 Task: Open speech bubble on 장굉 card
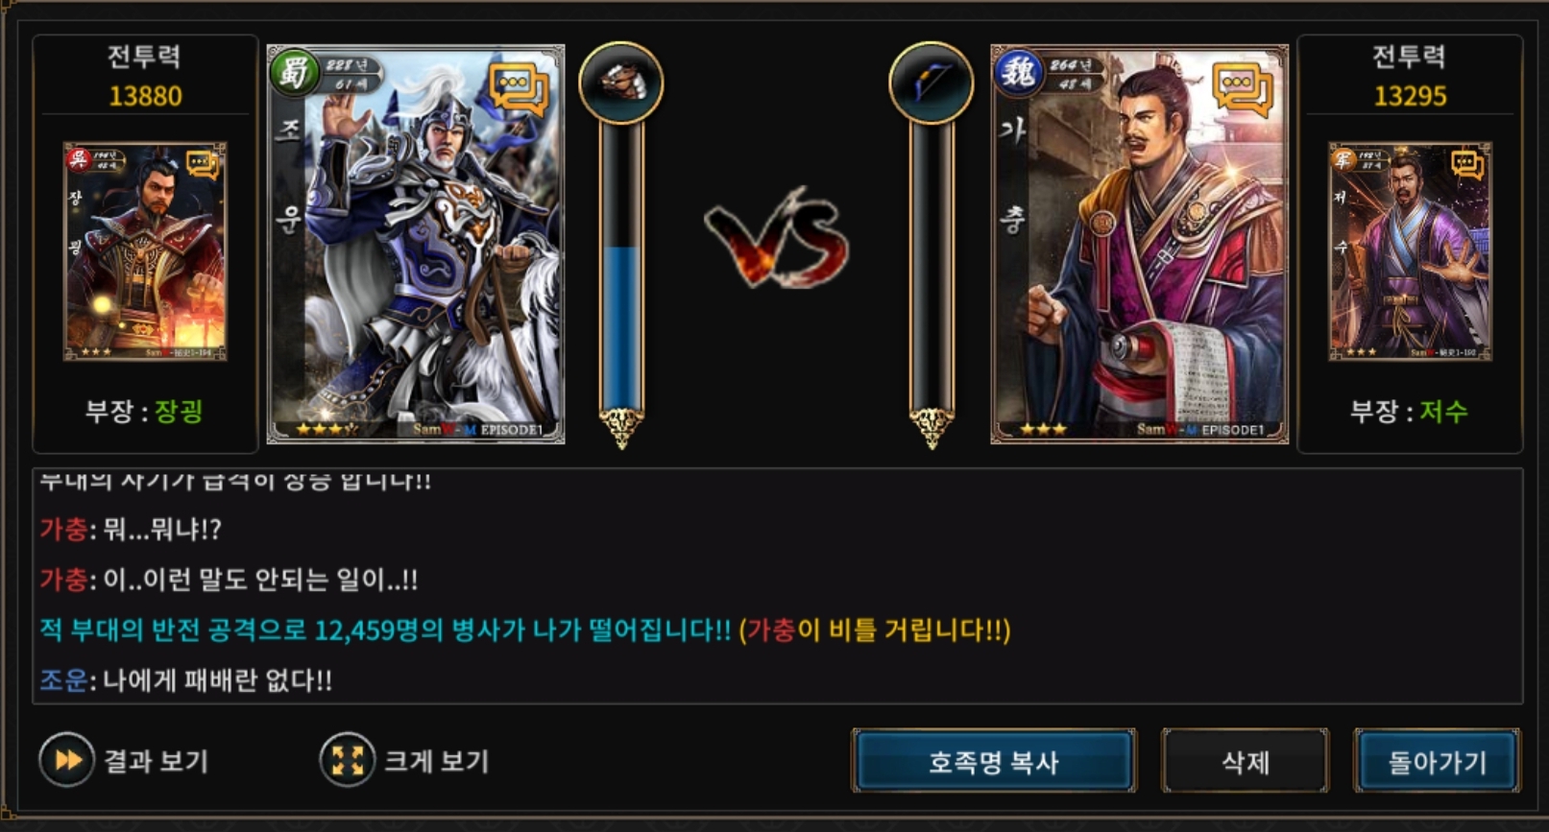(202, 165)
